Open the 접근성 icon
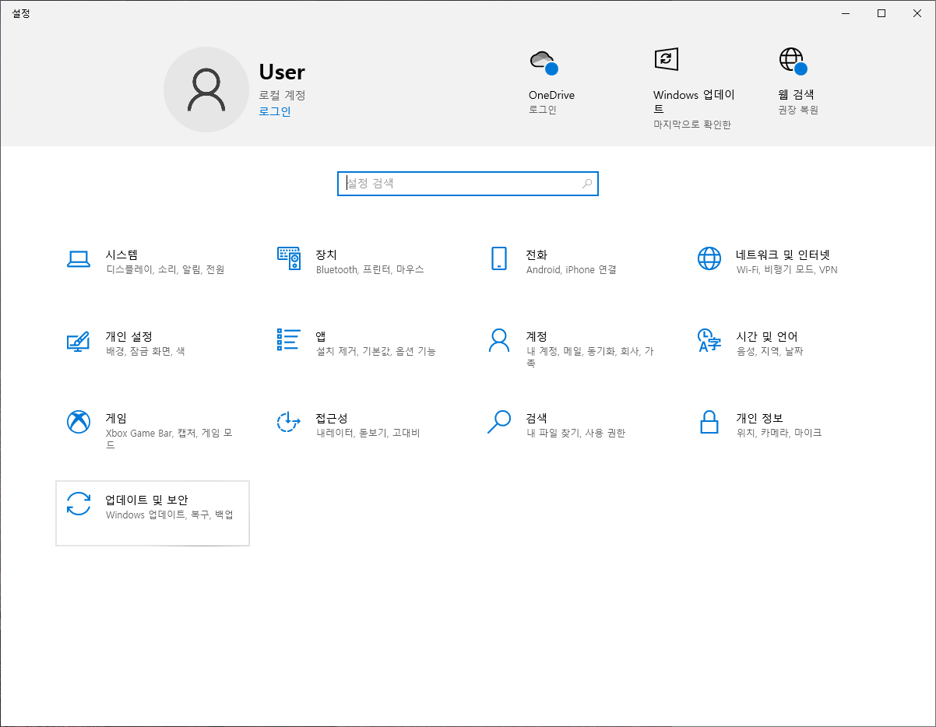Viewport: 936px width, 727px height. coord(289,422)
